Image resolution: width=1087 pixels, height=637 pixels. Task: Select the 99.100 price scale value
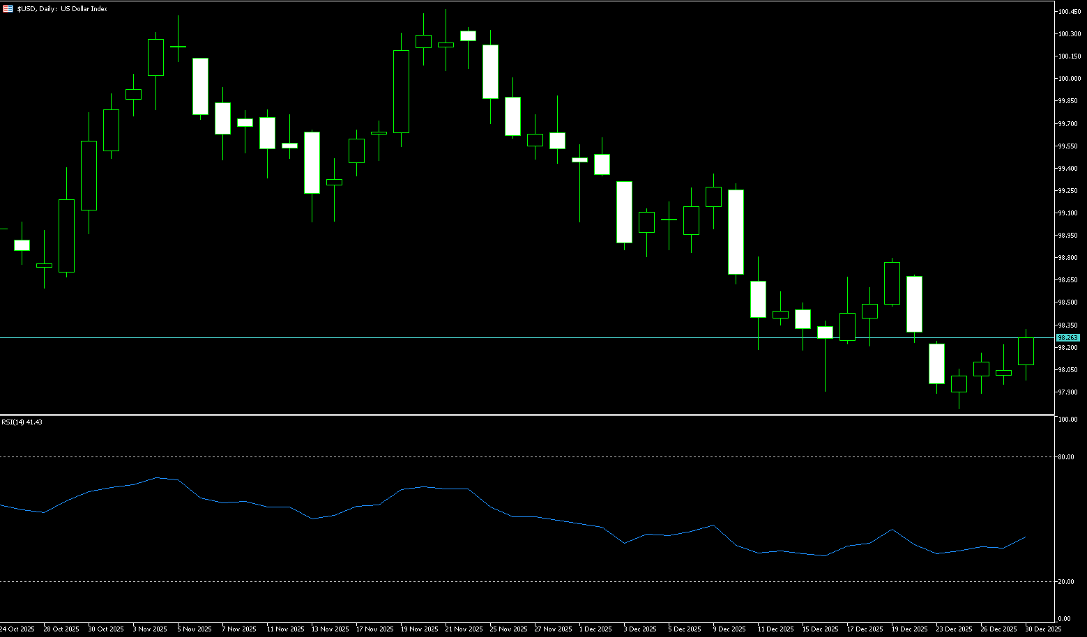click(x=1067, y=213)
